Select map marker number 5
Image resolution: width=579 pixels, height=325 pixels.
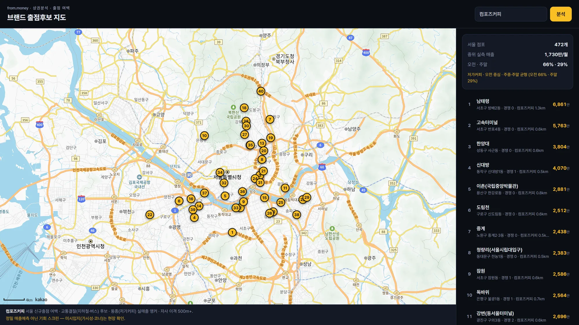(x=225, y=196)
